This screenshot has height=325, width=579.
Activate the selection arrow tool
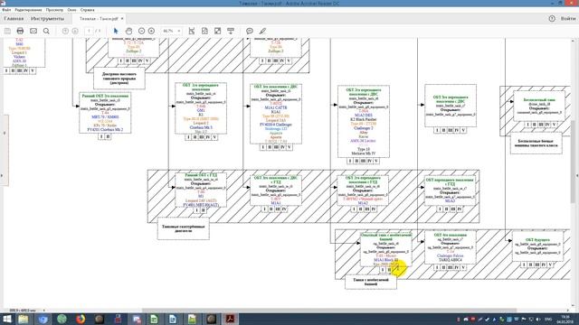click(116, 31)
